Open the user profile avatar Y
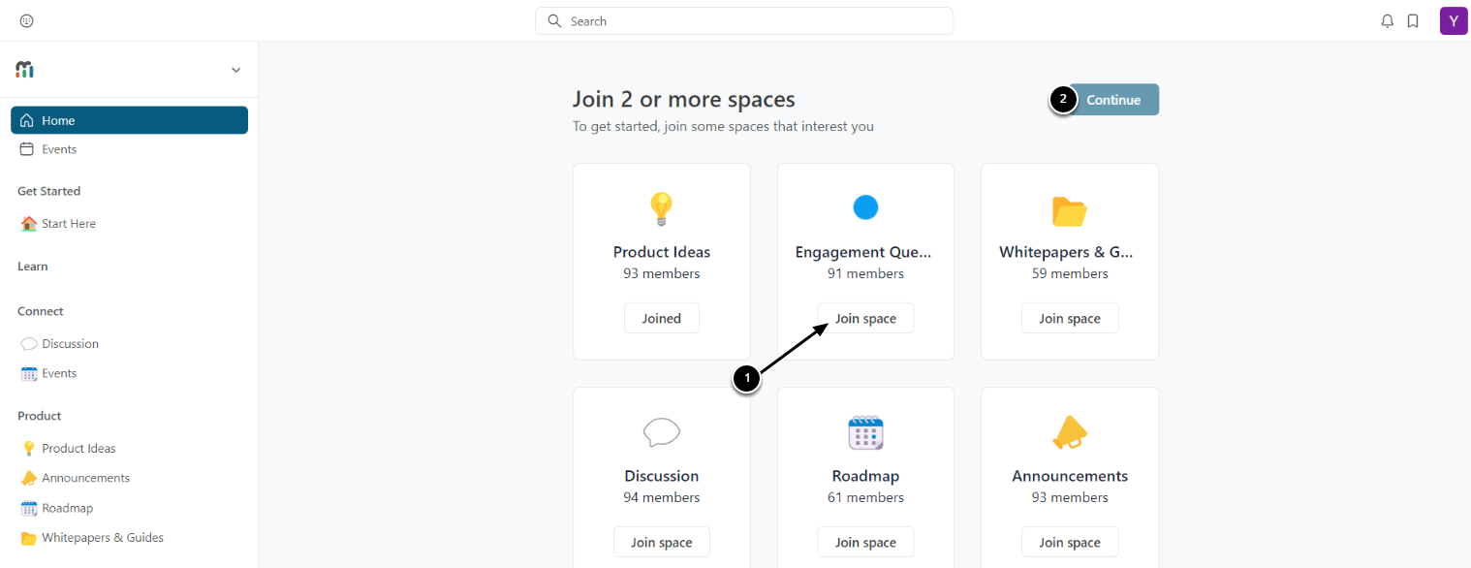Screen dimensions: 1471x568 click(1454, 21)
